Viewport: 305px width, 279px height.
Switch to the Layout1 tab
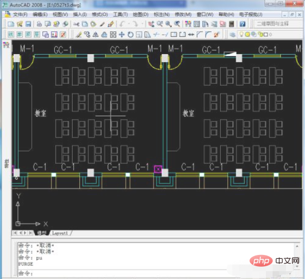pyautogui.click(x=60, y=233)
